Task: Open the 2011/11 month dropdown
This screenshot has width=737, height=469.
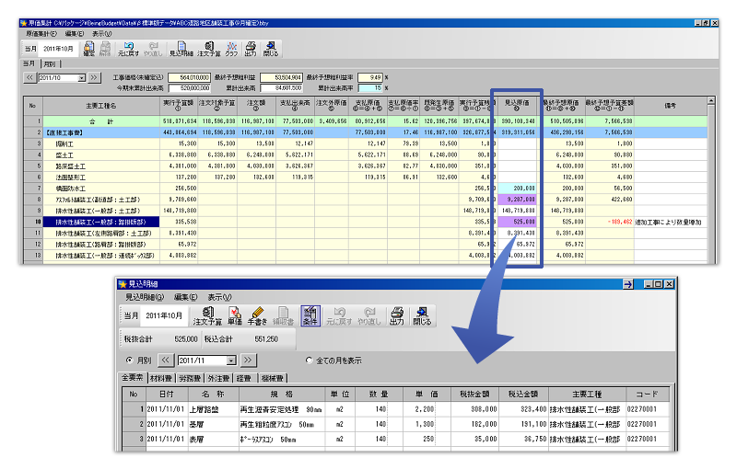Action: [233, 360]
